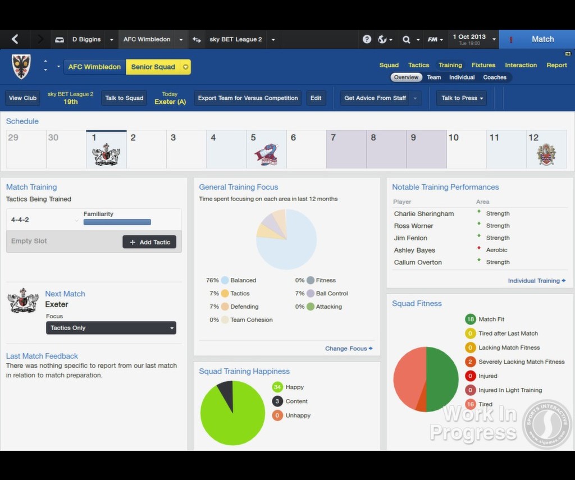Open the Report tab
The image size is (575, 480).
pyautogui.click(x=556, y=65)
